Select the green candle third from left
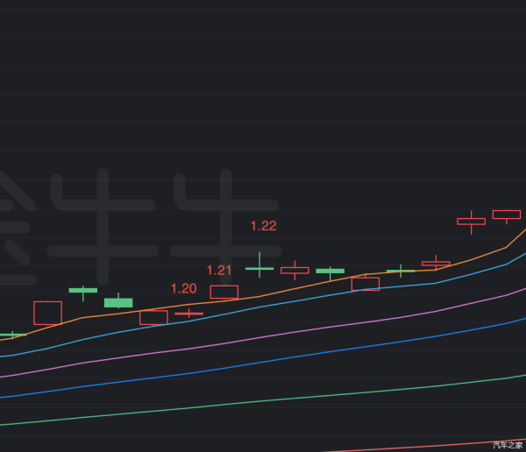 pos(82,290)
